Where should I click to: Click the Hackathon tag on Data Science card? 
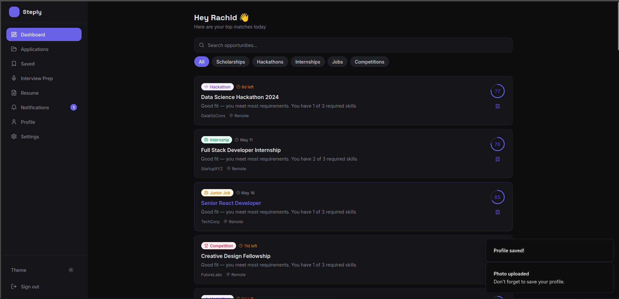pyautogui.click(x=217, y=87)
